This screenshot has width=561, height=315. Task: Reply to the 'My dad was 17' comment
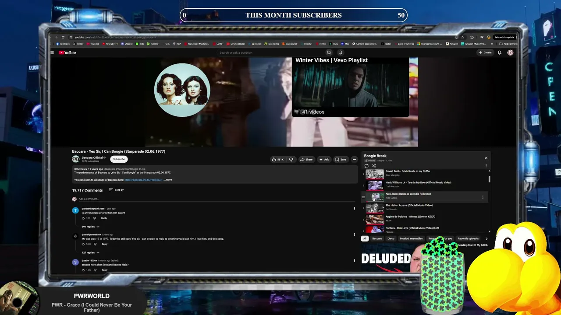[x=104, y=244]
